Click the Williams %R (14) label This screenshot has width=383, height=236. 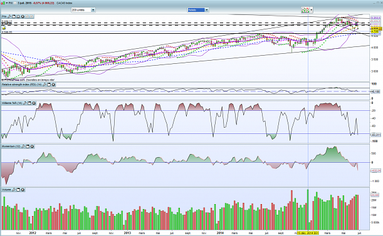click(x=12, y=103)
